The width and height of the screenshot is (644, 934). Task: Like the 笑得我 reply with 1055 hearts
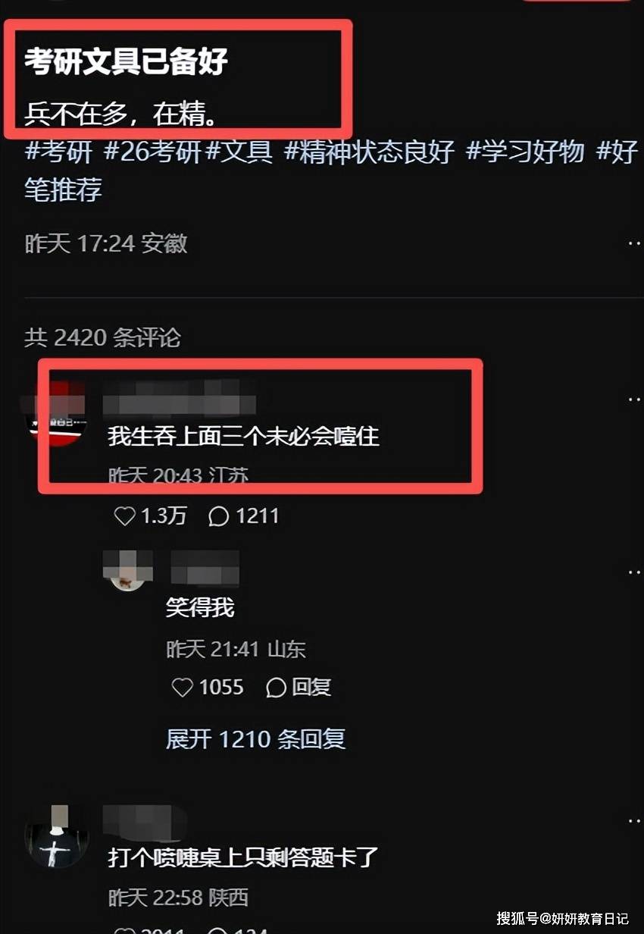coord(183,688)
